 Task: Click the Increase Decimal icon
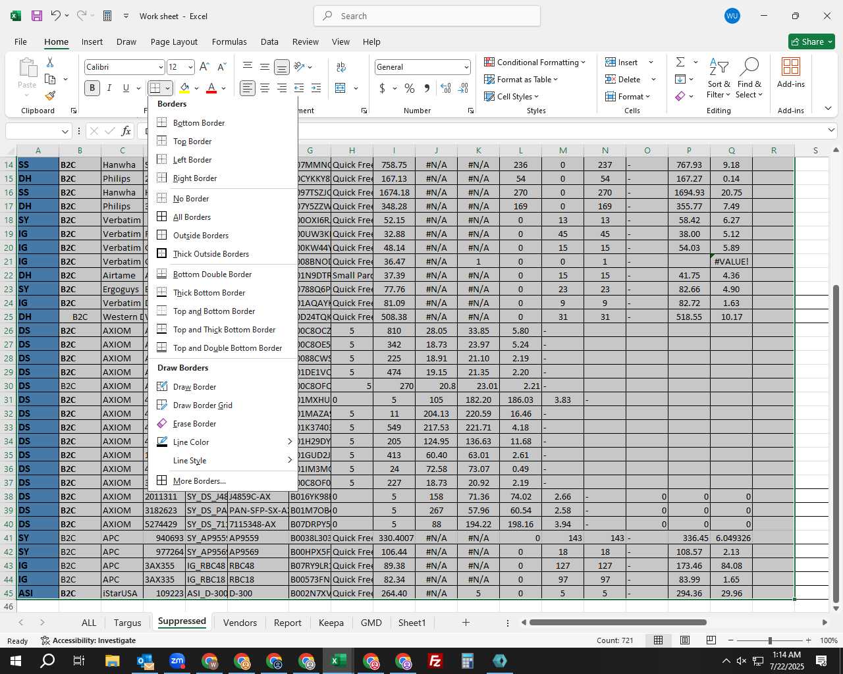coord(446,88)
